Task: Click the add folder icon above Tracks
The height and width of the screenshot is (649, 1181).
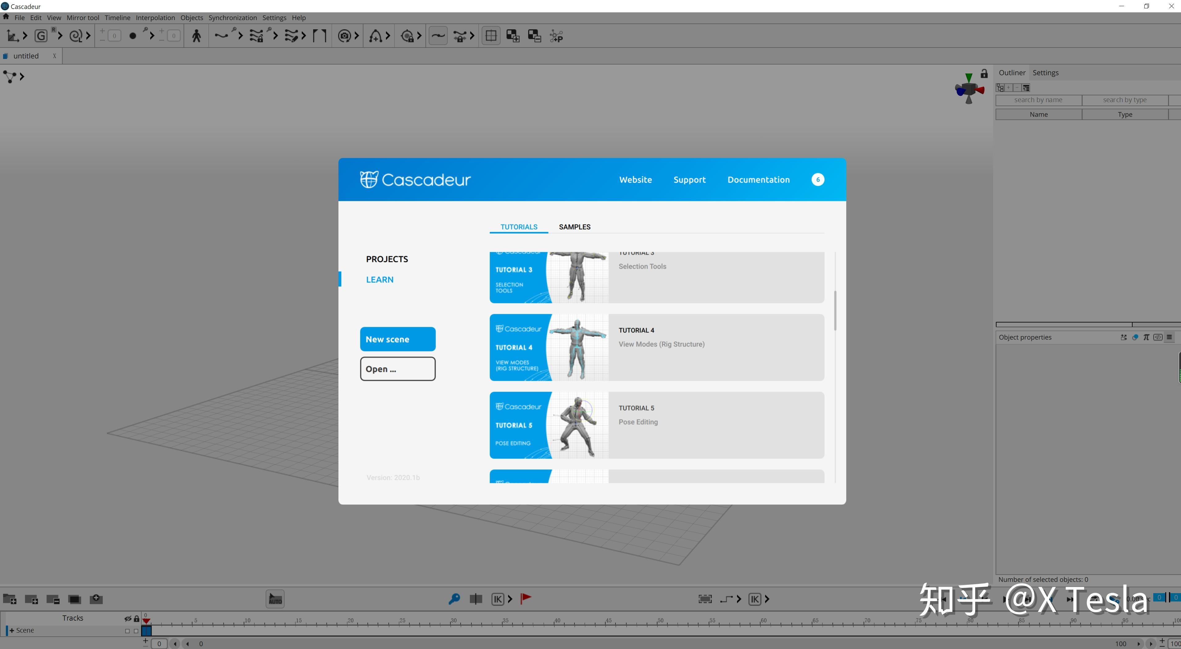Action: pyautogui.click(x=10, y=599)
